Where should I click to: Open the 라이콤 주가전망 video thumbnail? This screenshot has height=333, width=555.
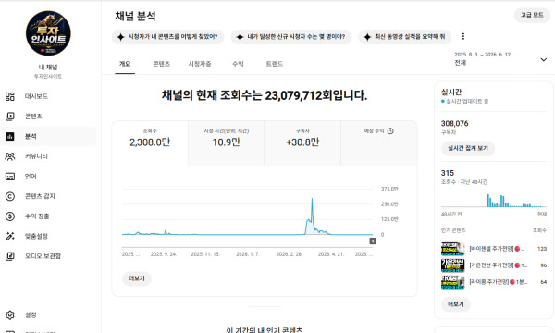[x=452, y=282]
